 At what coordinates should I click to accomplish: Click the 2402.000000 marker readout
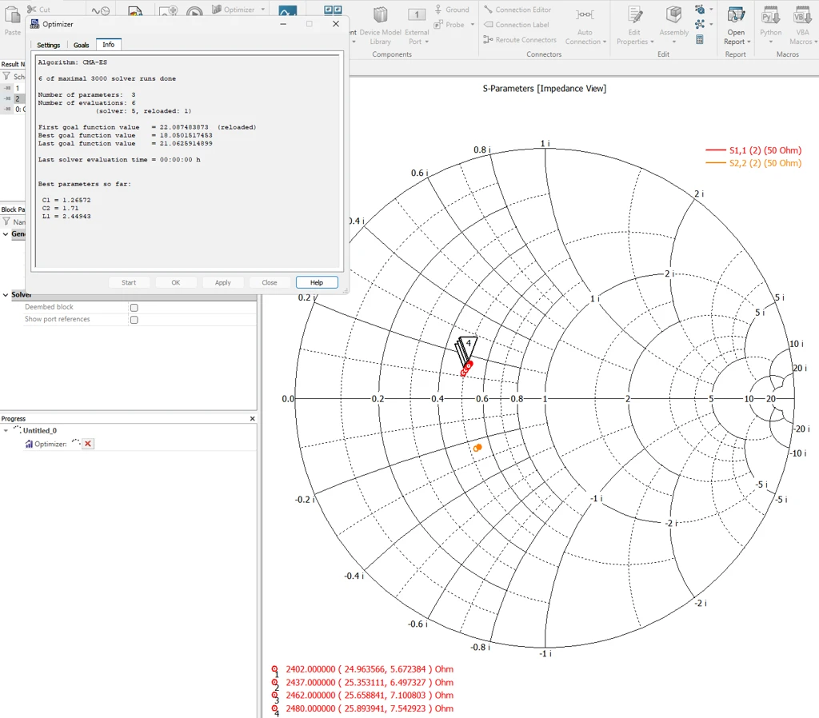click(370, 669)
